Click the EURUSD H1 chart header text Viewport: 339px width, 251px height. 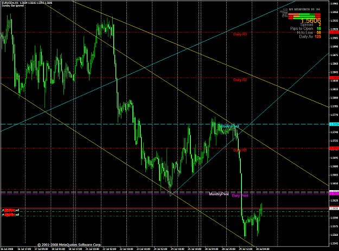27,3
